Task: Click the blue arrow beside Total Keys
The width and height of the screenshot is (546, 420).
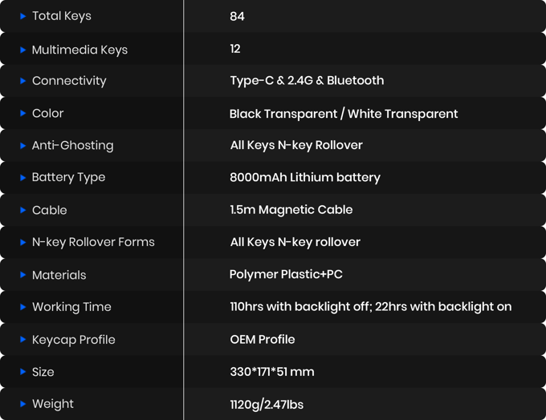Action: click(x=22, y=16)
